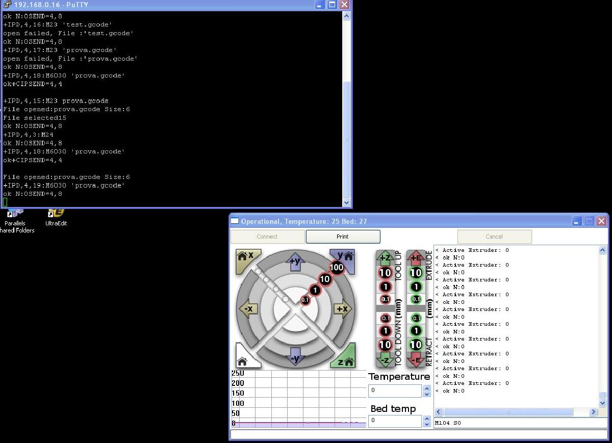Retract 1 mm of filament
612x443 pixels.
[416, 331]
